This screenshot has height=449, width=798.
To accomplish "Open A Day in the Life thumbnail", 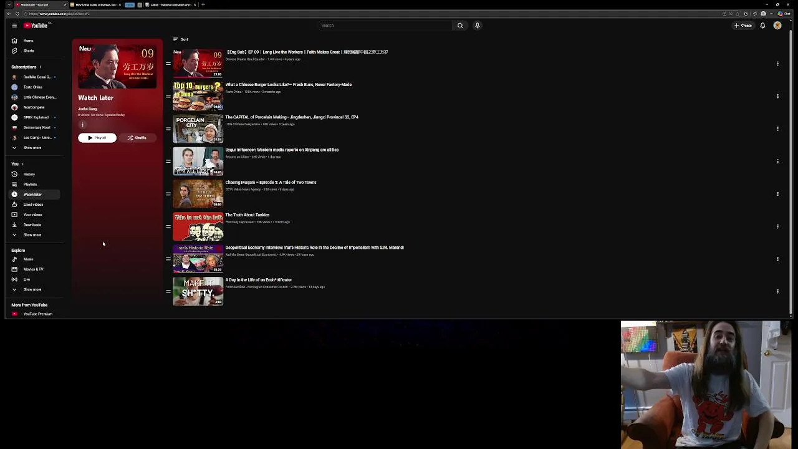I will tap(198, 291).
